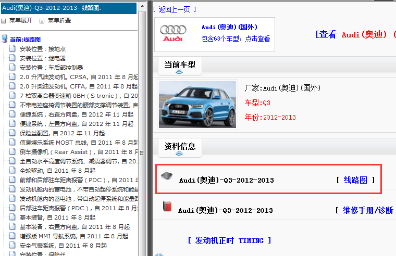Open the 线路图 wiring diagram link
This screenshot has width=396, height=256.
point(355,180)
